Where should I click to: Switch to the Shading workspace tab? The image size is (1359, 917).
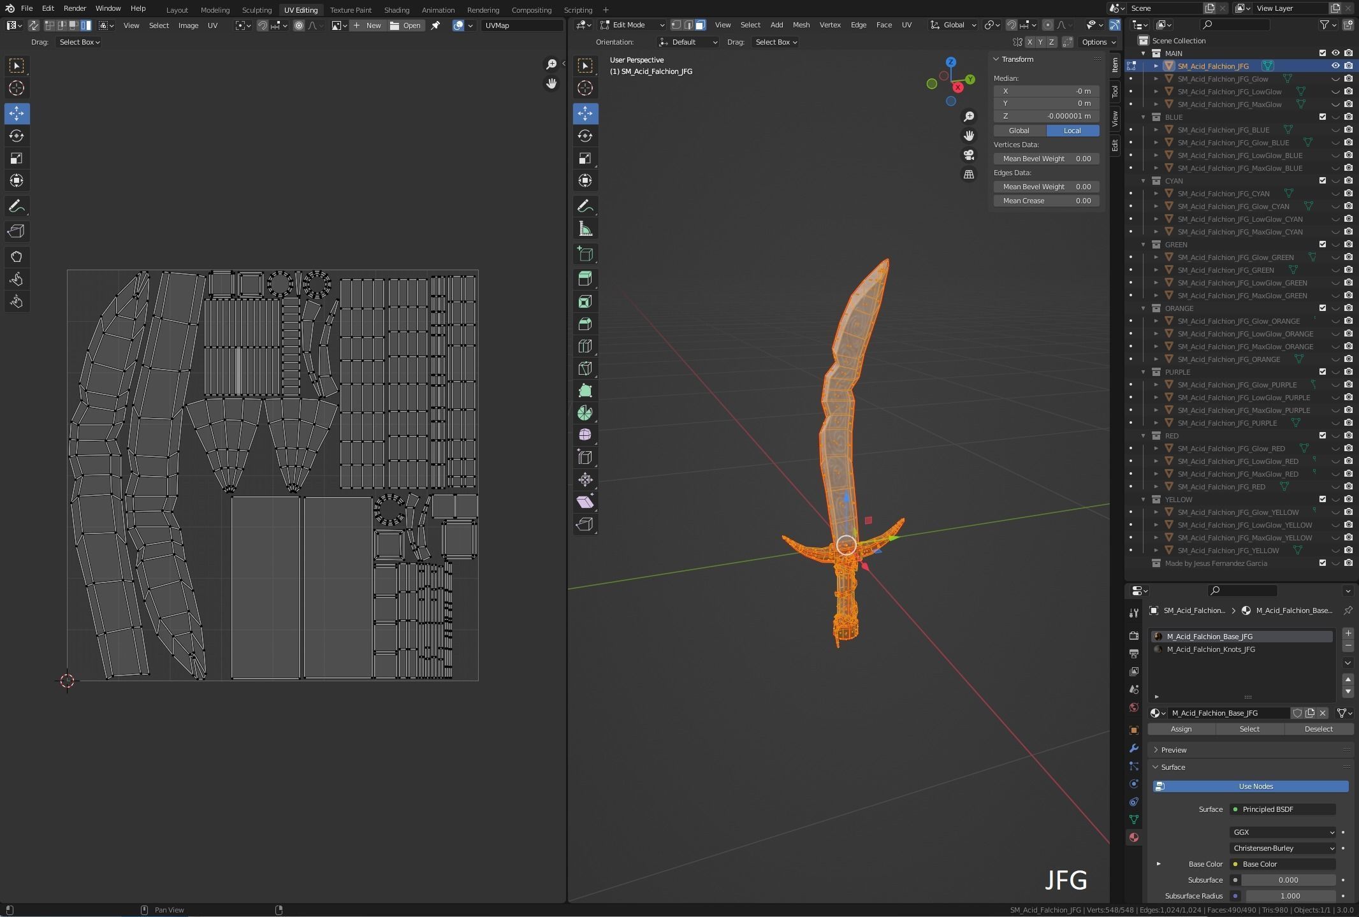click(396, 10)
